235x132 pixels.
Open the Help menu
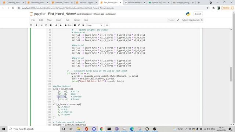[x=86, y=20]
